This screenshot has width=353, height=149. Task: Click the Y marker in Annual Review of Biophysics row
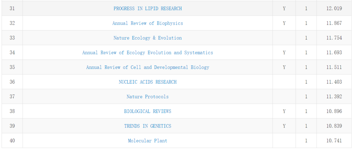tap(284, 23)
